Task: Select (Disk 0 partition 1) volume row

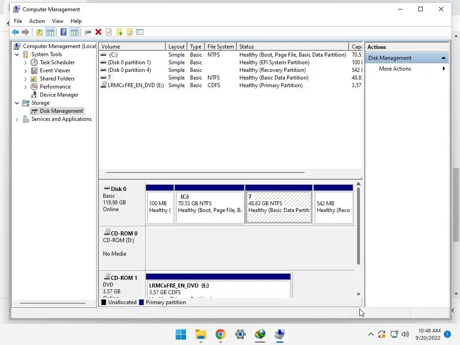Action: click(x=230, y=62)
